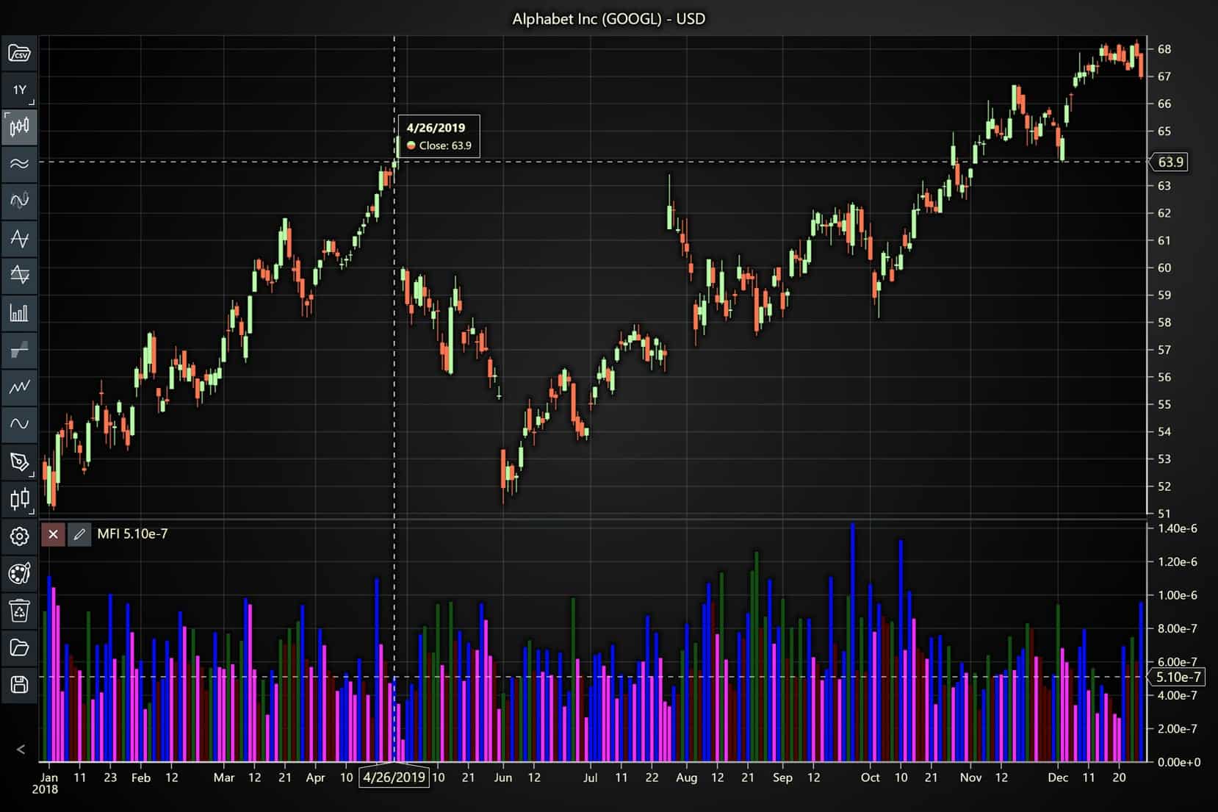Click the Feb label on date axis
The width and height of the screenshot is (1218, 812).
pyautogui.click(x=140, y=777)
